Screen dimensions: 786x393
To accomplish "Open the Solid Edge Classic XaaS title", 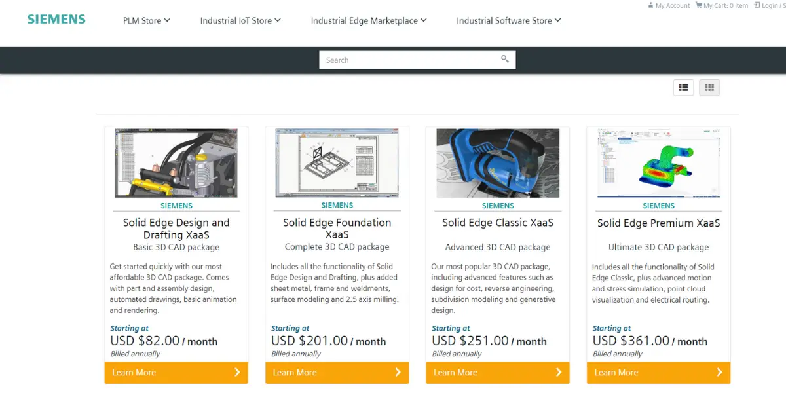I will point(498,223).
